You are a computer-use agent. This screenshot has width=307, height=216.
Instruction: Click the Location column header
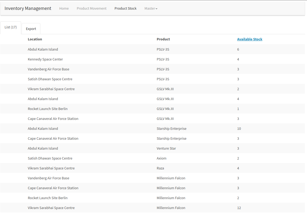coord(35,39)
